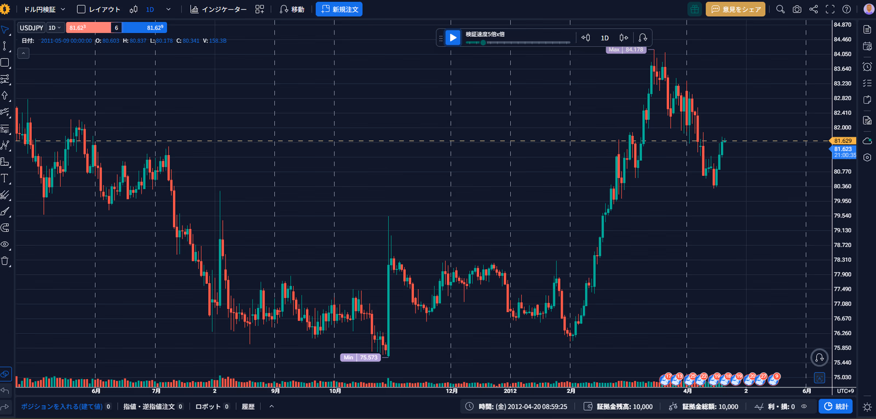
Task: Open the 履歴 history tab
Action: click(248, 406)
